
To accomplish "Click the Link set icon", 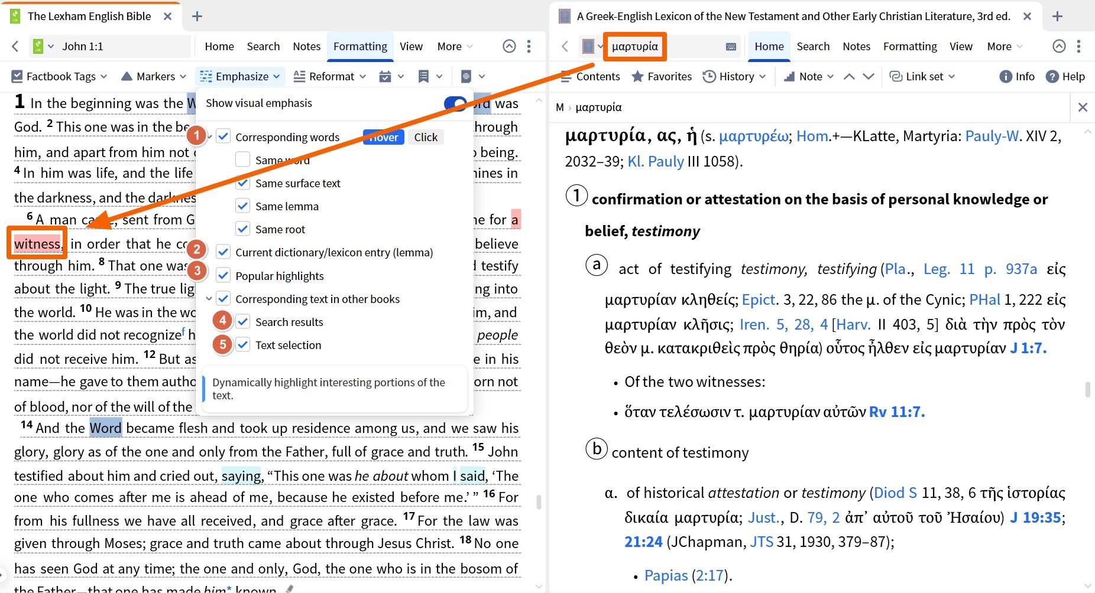I will pos(896,76).
